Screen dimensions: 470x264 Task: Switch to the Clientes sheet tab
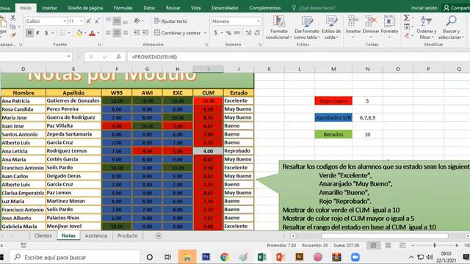click(43, 236)
